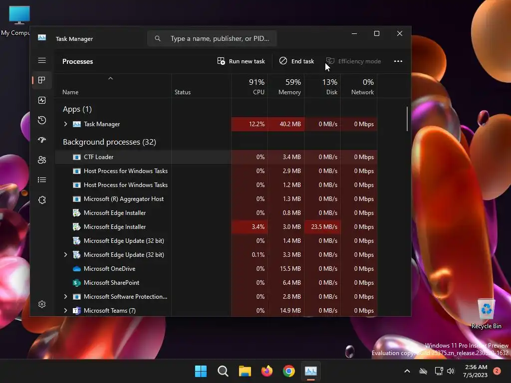The width and height of the screenshot is (511, 383).
Task: Click End task
Action: 296,61
